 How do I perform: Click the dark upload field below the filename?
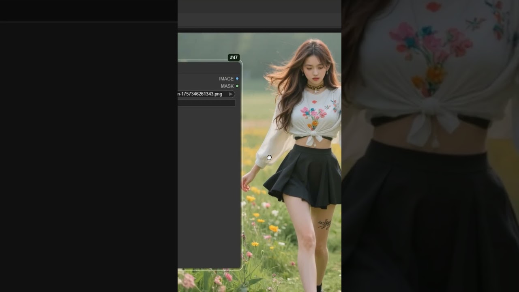206,103
